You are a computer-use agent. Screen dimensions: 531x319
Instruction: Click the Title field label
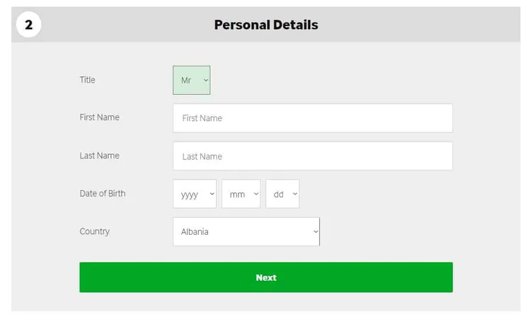87,80
